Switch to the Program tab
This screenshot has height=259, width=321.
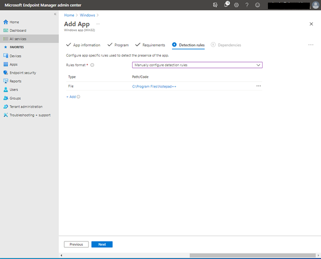coord(118,45)
